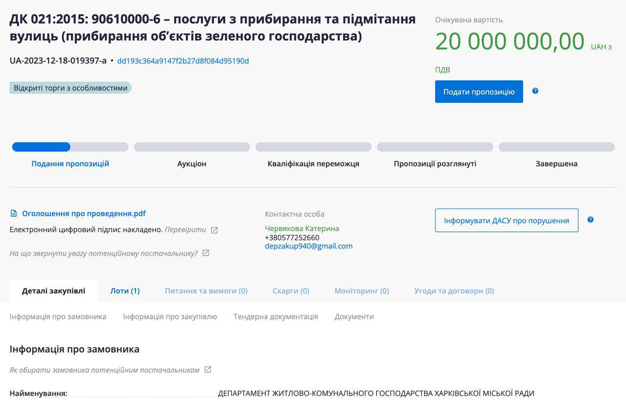Open Оголошення про проведення.pdf file link
This screenshot has height=405, width=626.
point(84,214)
